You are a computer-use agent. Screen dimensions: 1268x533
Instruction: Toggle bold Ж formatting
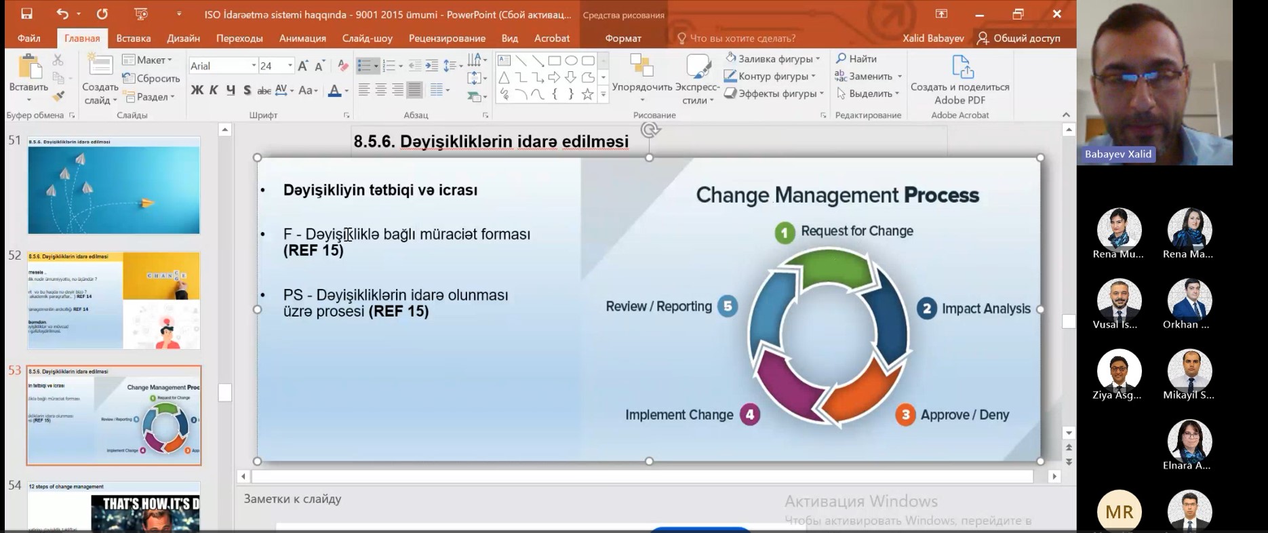(x=197, y=90)
